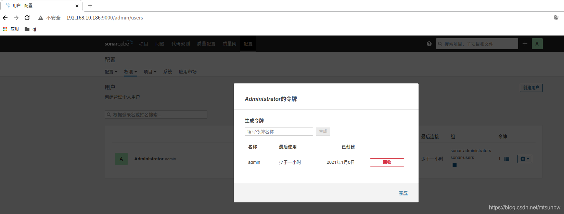Click the 已创建 column header

[348, 147]
